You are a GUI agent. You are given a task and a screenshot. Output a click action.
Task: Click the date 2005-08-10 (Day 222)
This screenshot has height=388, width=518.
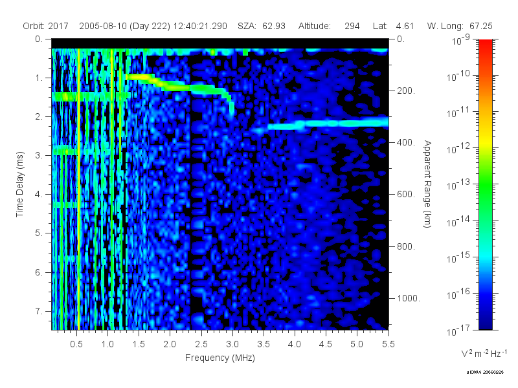pyautogui.click(x=124, y=26)
